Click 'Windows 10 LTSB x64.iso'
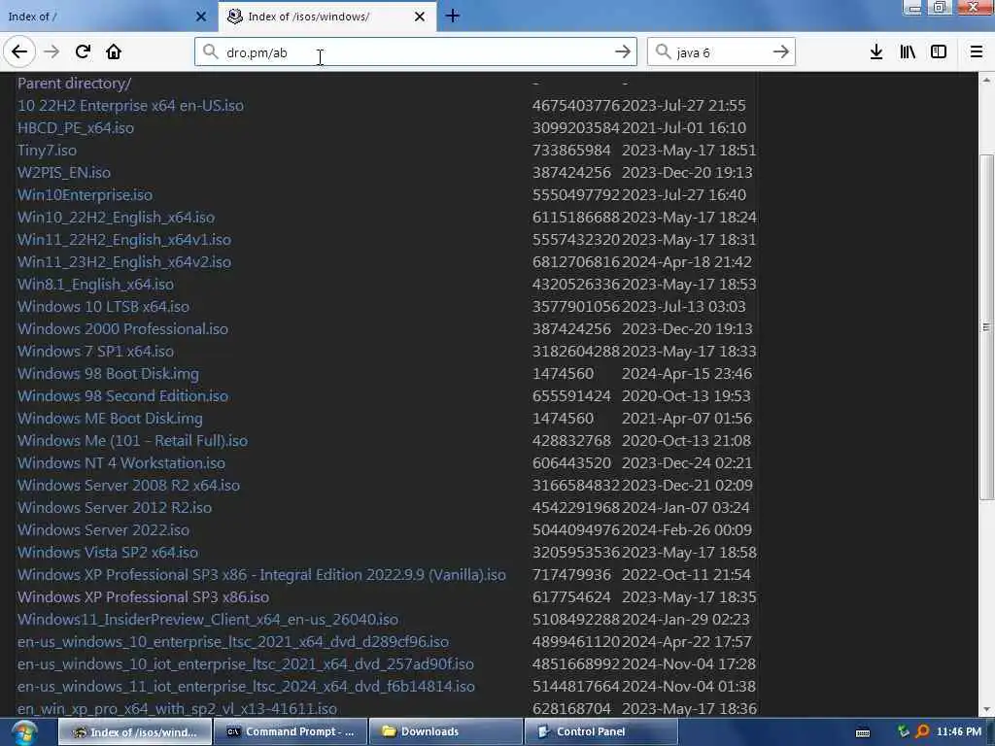 pos(103,306)
